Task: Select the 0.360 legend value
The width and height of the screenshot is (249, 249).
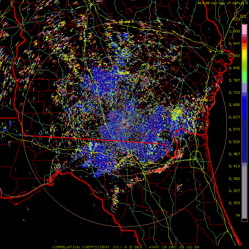Action: point(234,179)
